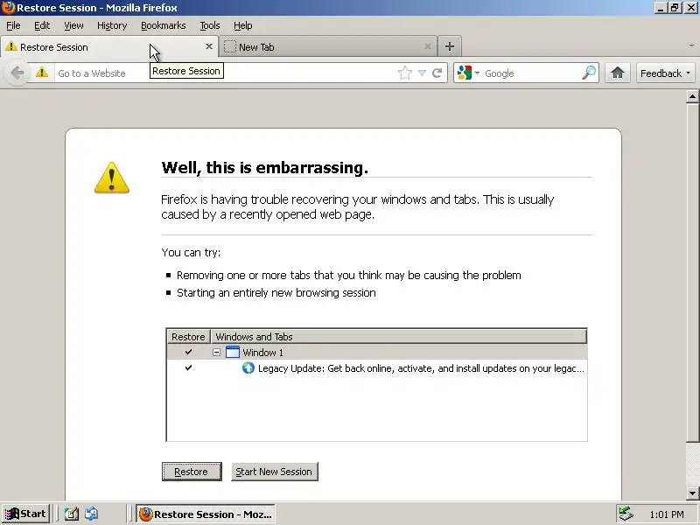Uncheck the restore checkmark for Legacy Update tab
This screenshot has width=700, height=525.
[188, 367]
